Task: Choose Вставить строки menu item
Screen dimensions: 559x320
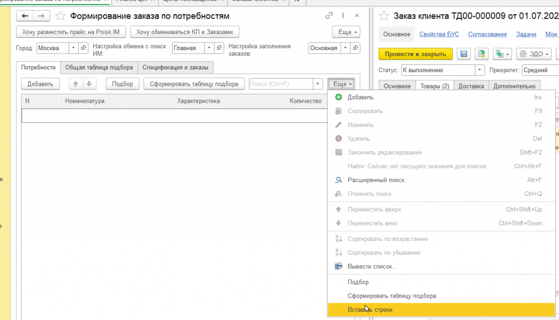Action: (x=441, y=310)
